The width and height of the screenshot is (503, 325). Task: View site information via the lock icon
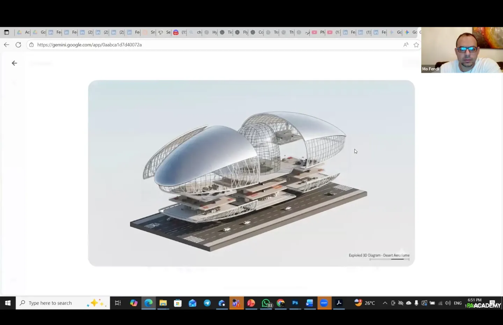click(x=31, y=45)
